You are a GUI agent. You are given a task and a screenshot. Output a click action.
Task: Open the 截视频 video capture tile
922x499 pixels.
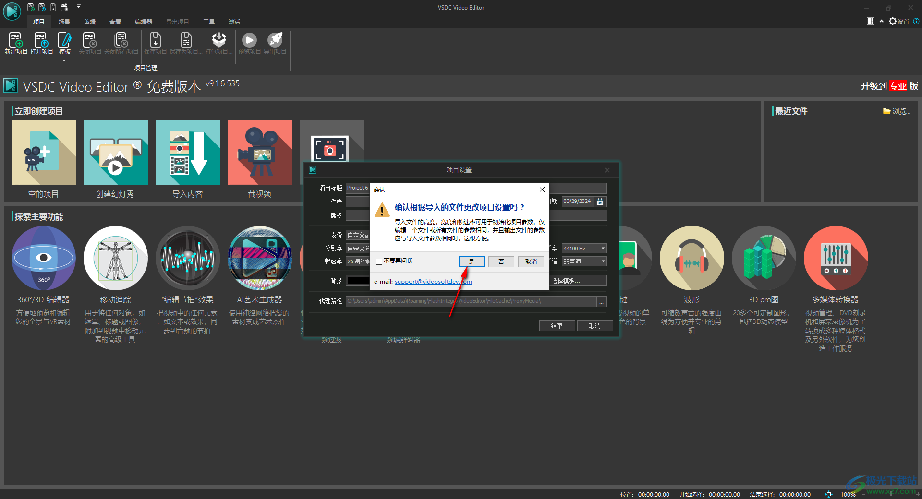tap(259, 153)
